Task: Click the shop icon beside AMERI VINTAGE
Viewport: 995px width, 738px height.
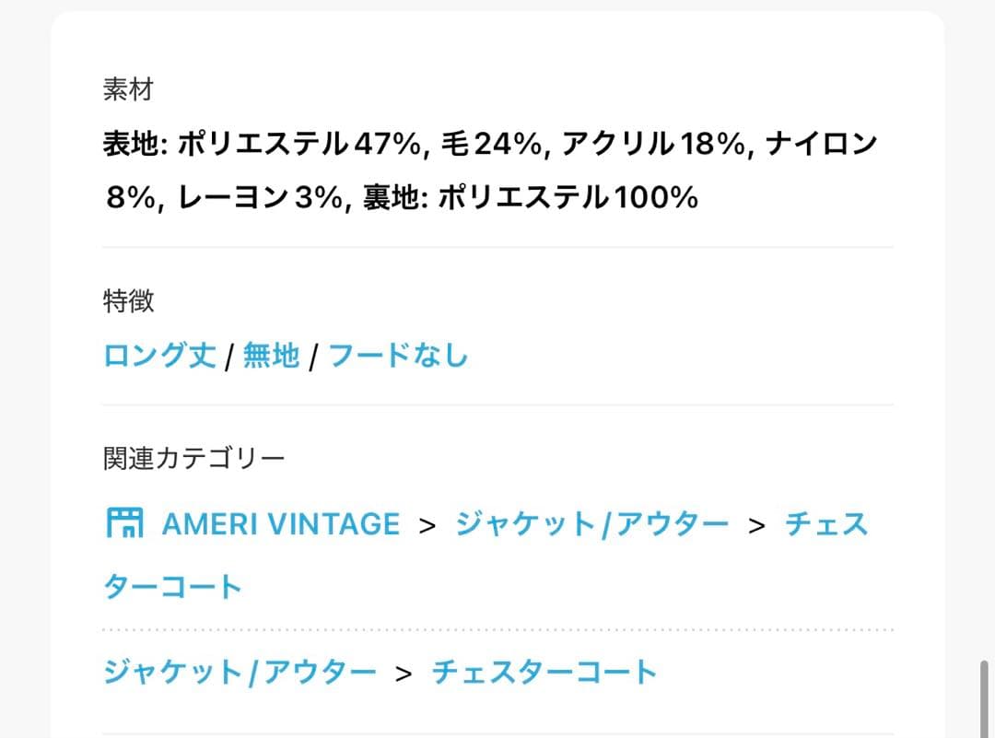Action: [123, 523]
